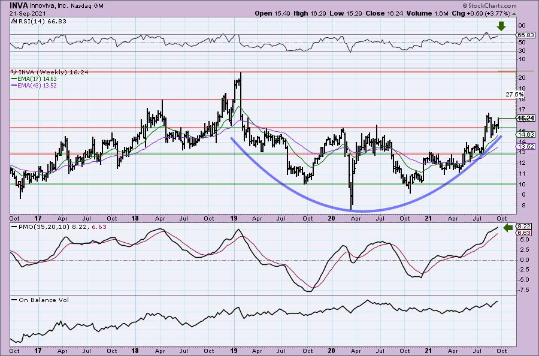Click the -5.0 level on PMO axis
Image resolution: width=539 pixels, height=356 pixels.
pos(524,280)
